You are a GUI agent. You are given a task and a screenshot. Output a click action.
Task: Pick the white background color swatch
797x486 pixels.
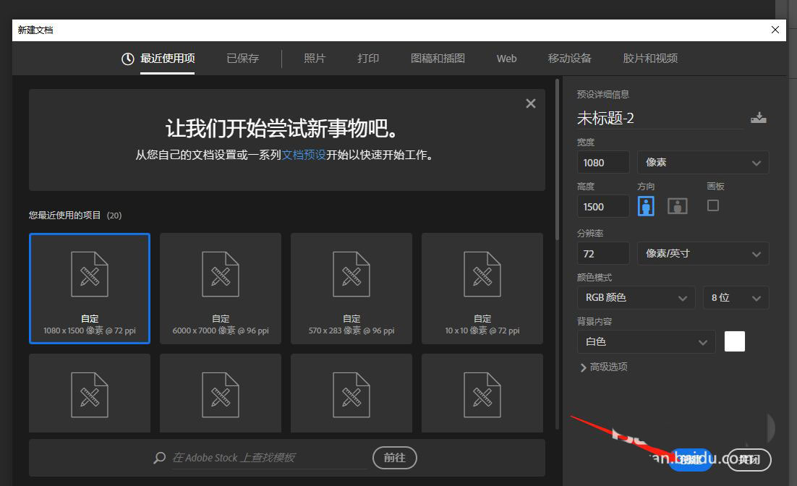(x=734, y=341)
